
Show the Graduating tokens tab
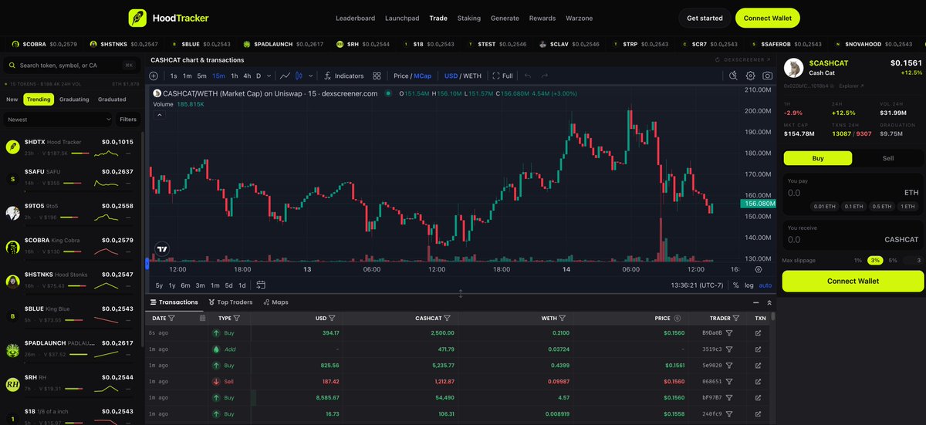point(75,100)
